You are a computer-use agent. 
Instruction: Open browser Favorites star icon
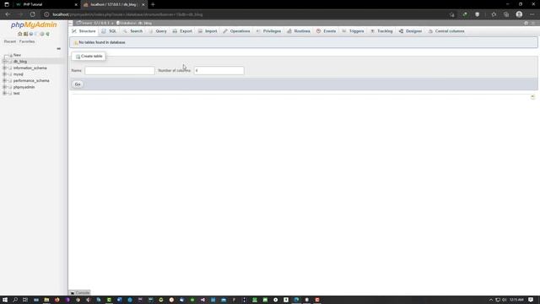coord(494,14)
